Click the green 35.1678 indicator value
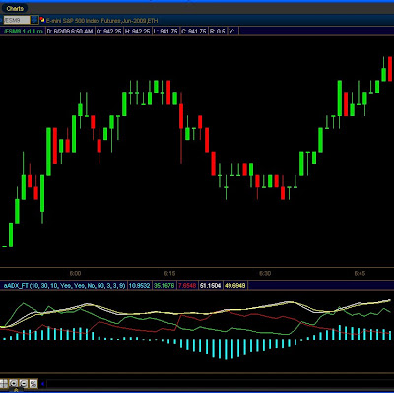 tap(164, 286)
